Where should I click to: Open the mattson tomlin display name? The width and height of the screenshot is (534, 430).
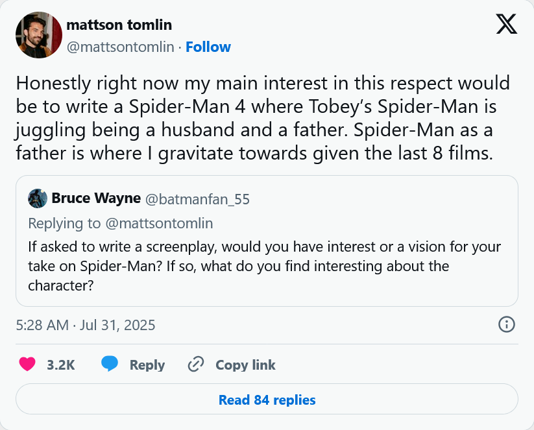coord(119,25)
